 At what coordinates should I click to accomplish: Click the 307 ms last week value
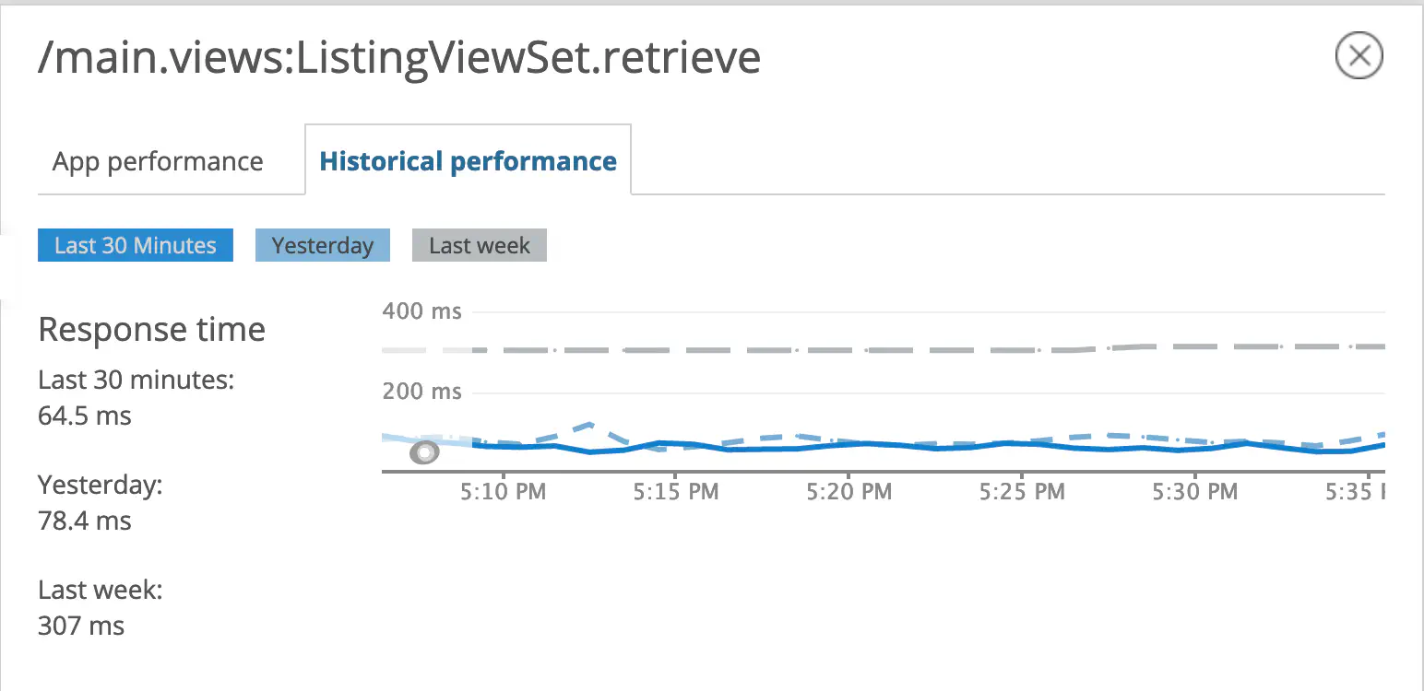80,626
